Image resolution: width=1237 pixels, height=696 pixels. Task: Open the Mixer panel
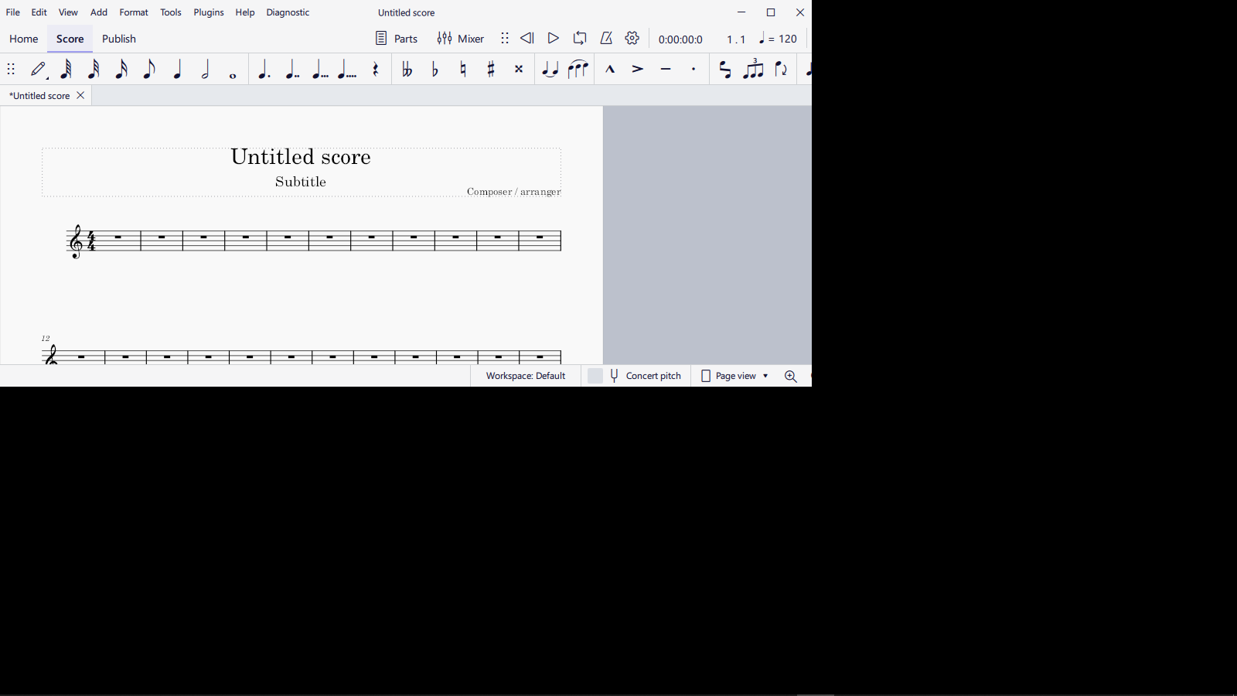(461, 39)
